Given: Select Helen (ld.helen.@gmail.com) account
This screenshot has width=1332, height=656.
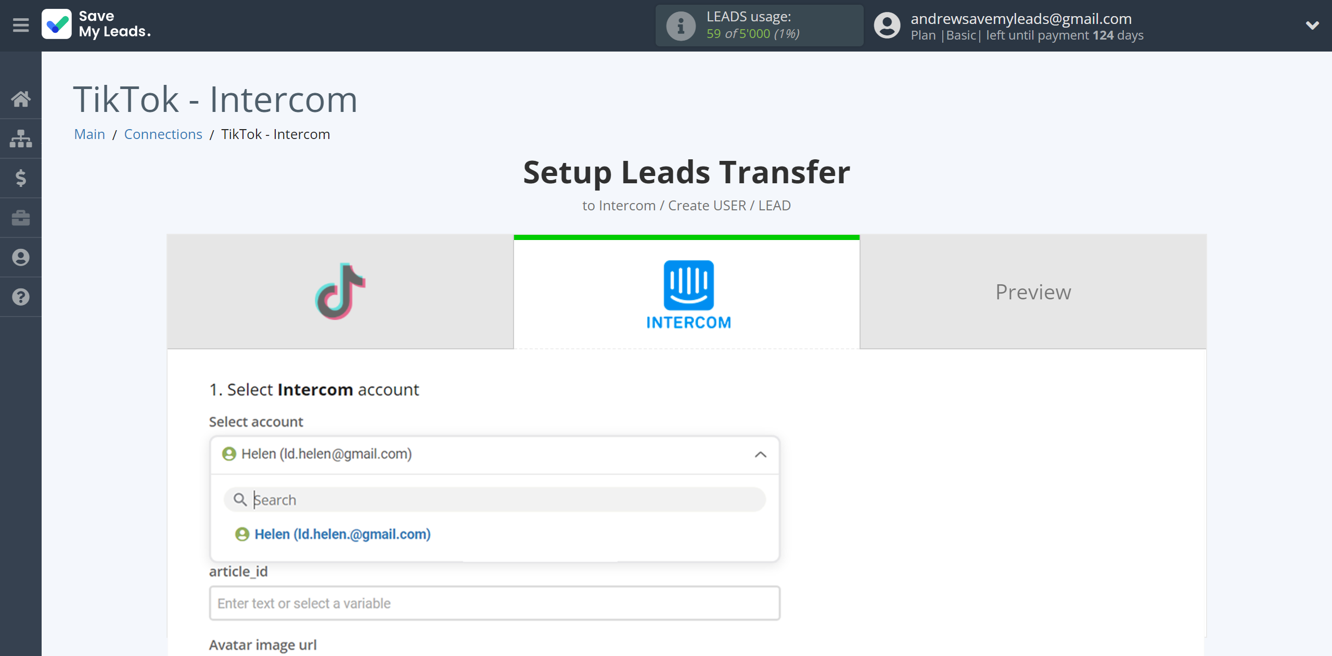Looking at the screenshot, I should [x=342, y=533].
